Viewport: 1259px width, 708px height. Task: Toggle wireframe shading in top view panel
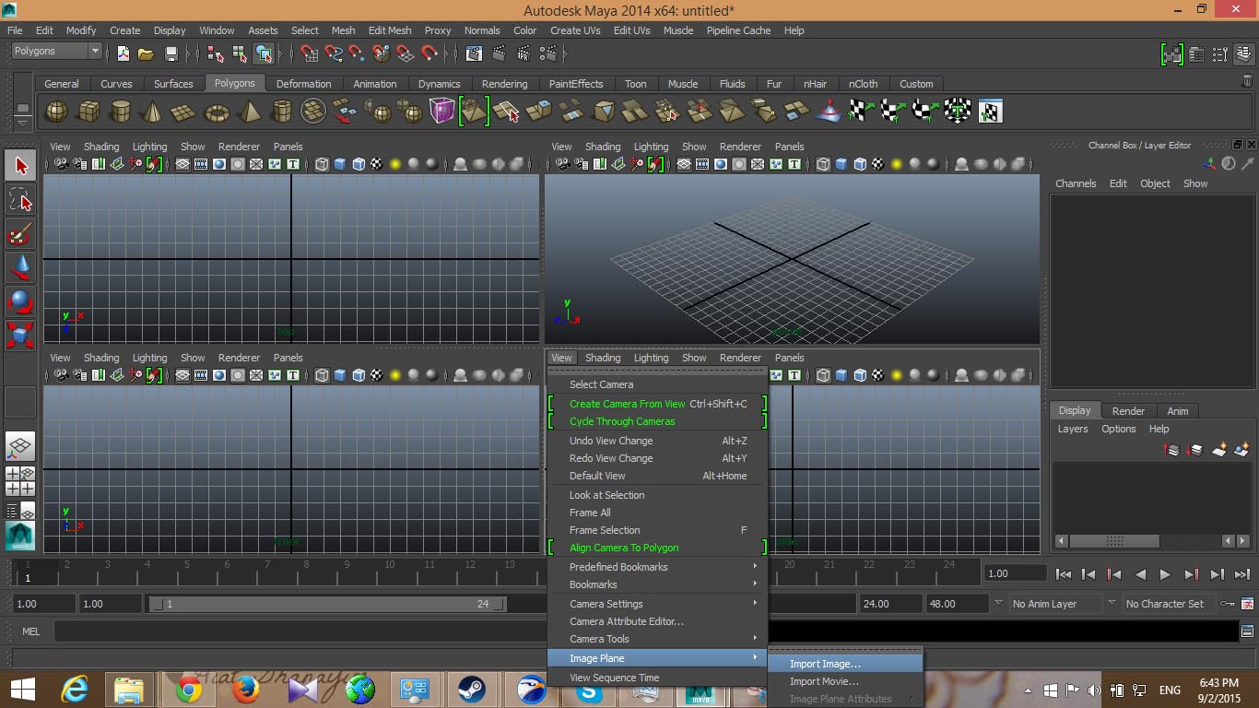(322, 165)
